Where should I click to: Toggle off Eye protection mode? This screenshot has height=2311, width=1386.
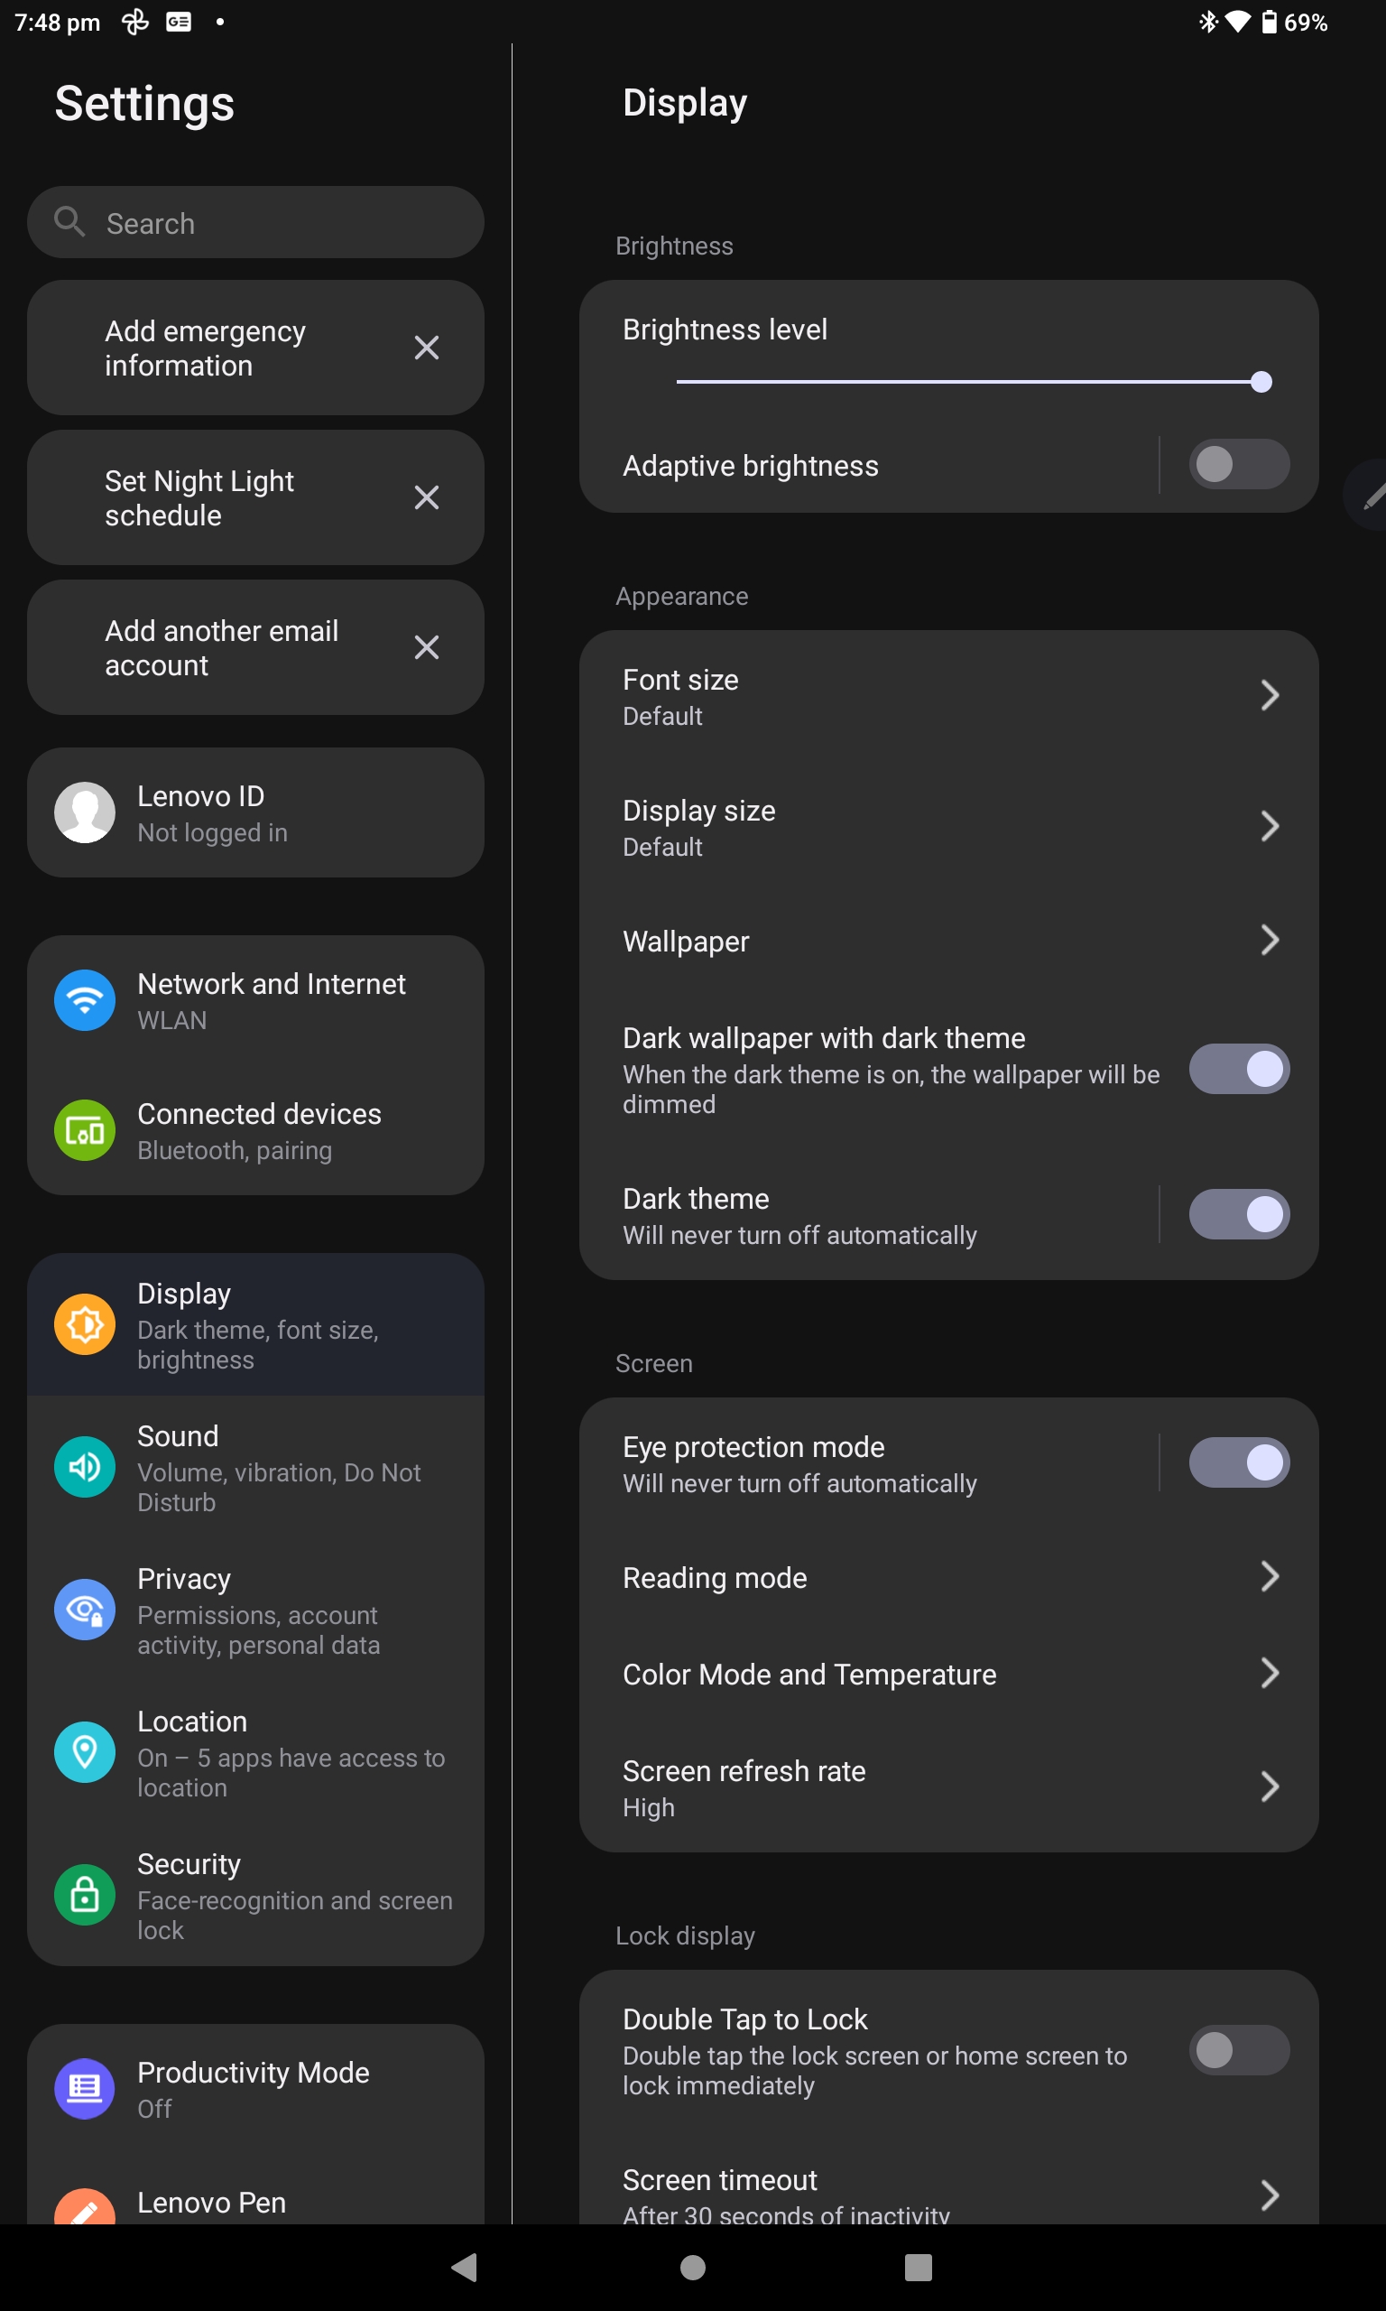(x=1239, y=1462)
